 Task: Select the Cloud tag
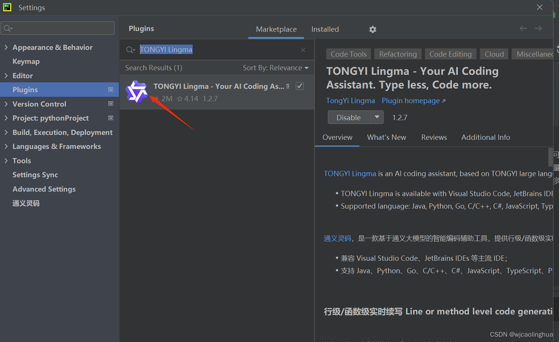[x=494, y=54]
